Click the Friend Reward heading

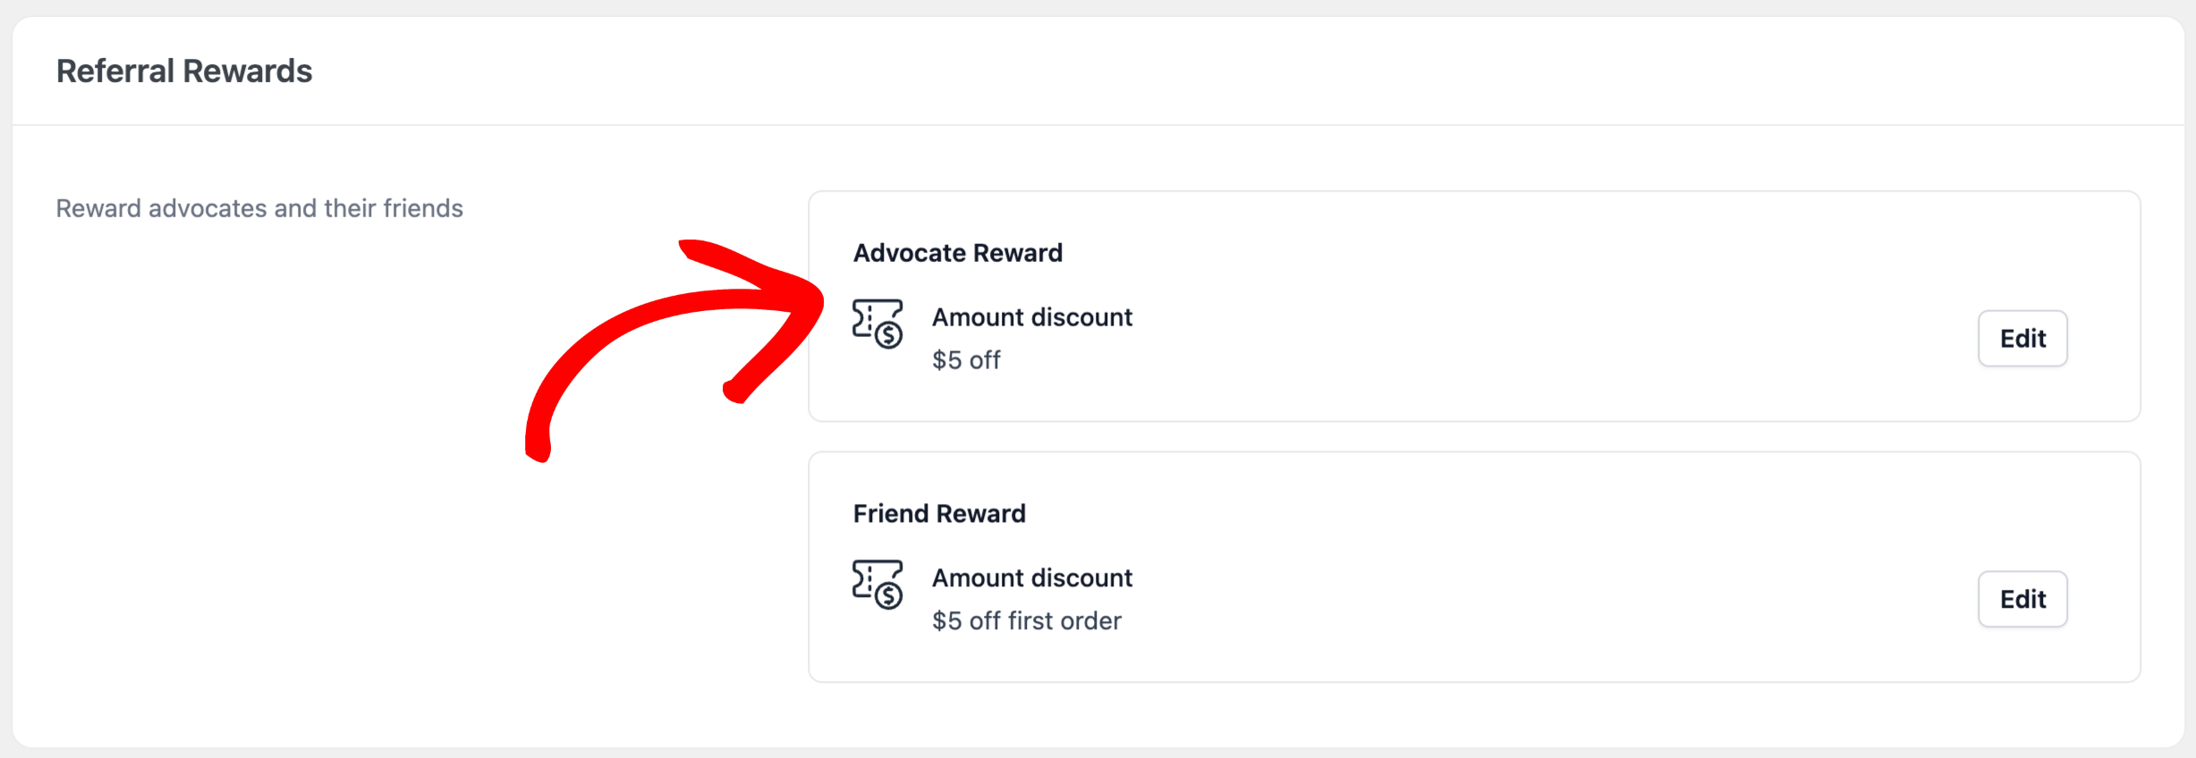coord(939,513)
